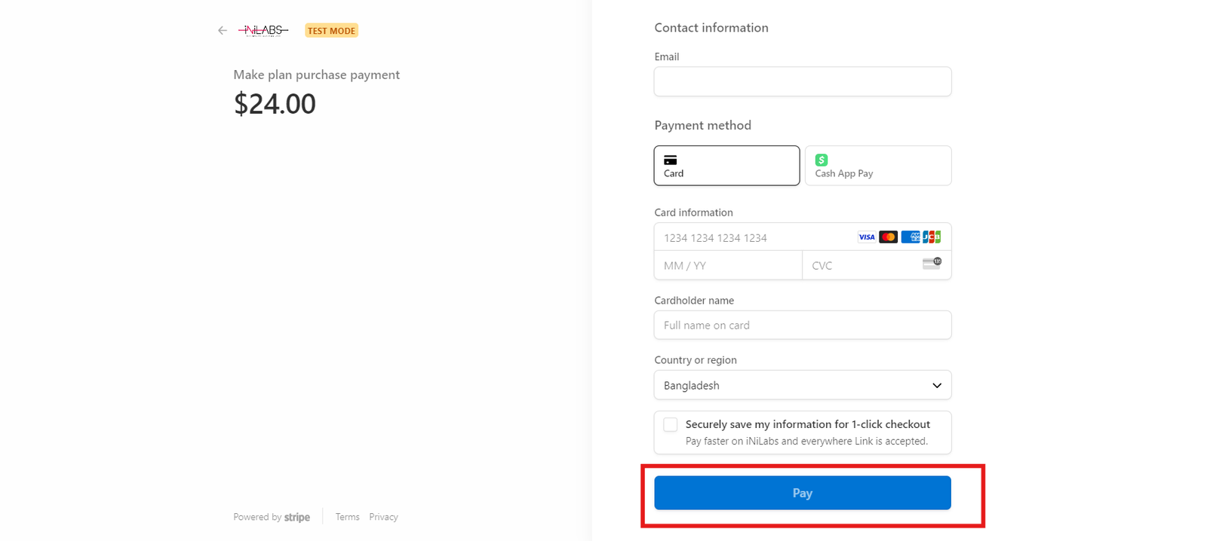
Task: Select the Card payment method tab
Action: [726, 166]
